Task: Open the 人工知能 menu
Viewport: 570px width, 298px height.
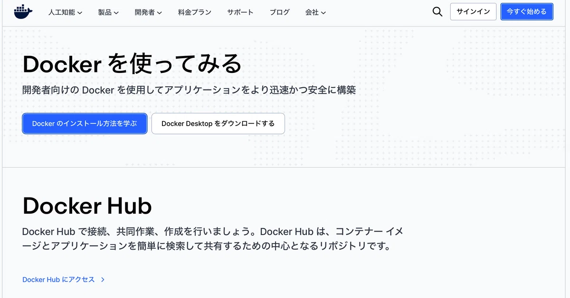Action: pos(65,12)
